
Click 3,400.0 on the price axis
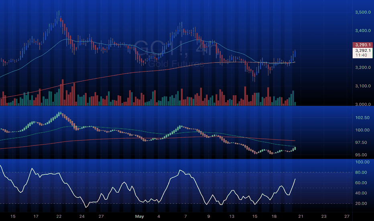[363, 31]
